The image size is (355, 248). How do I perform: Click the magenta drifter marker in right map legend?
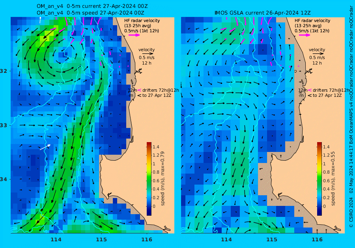(x=310, y=90)
